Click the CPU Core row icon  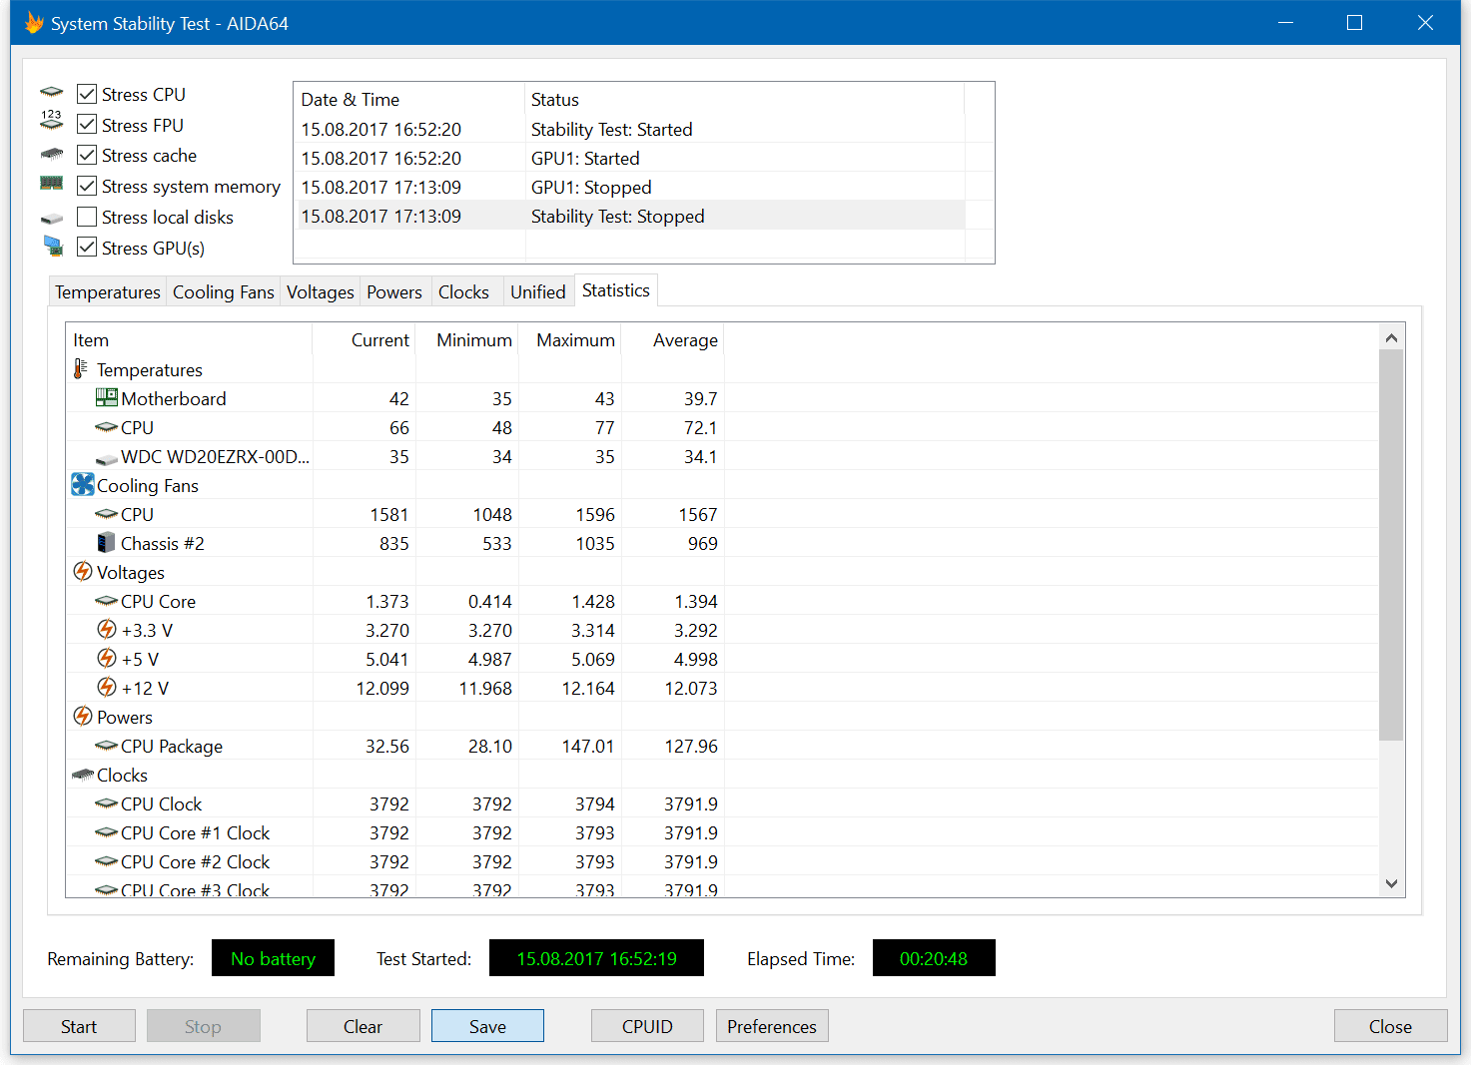(x=107, y=601)
